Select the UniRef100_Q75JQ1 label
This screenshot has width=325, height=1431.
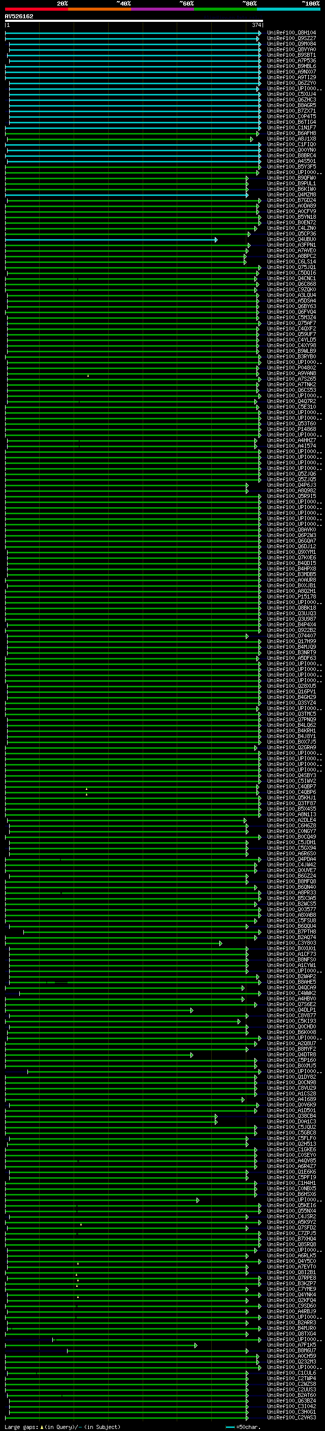291,267
